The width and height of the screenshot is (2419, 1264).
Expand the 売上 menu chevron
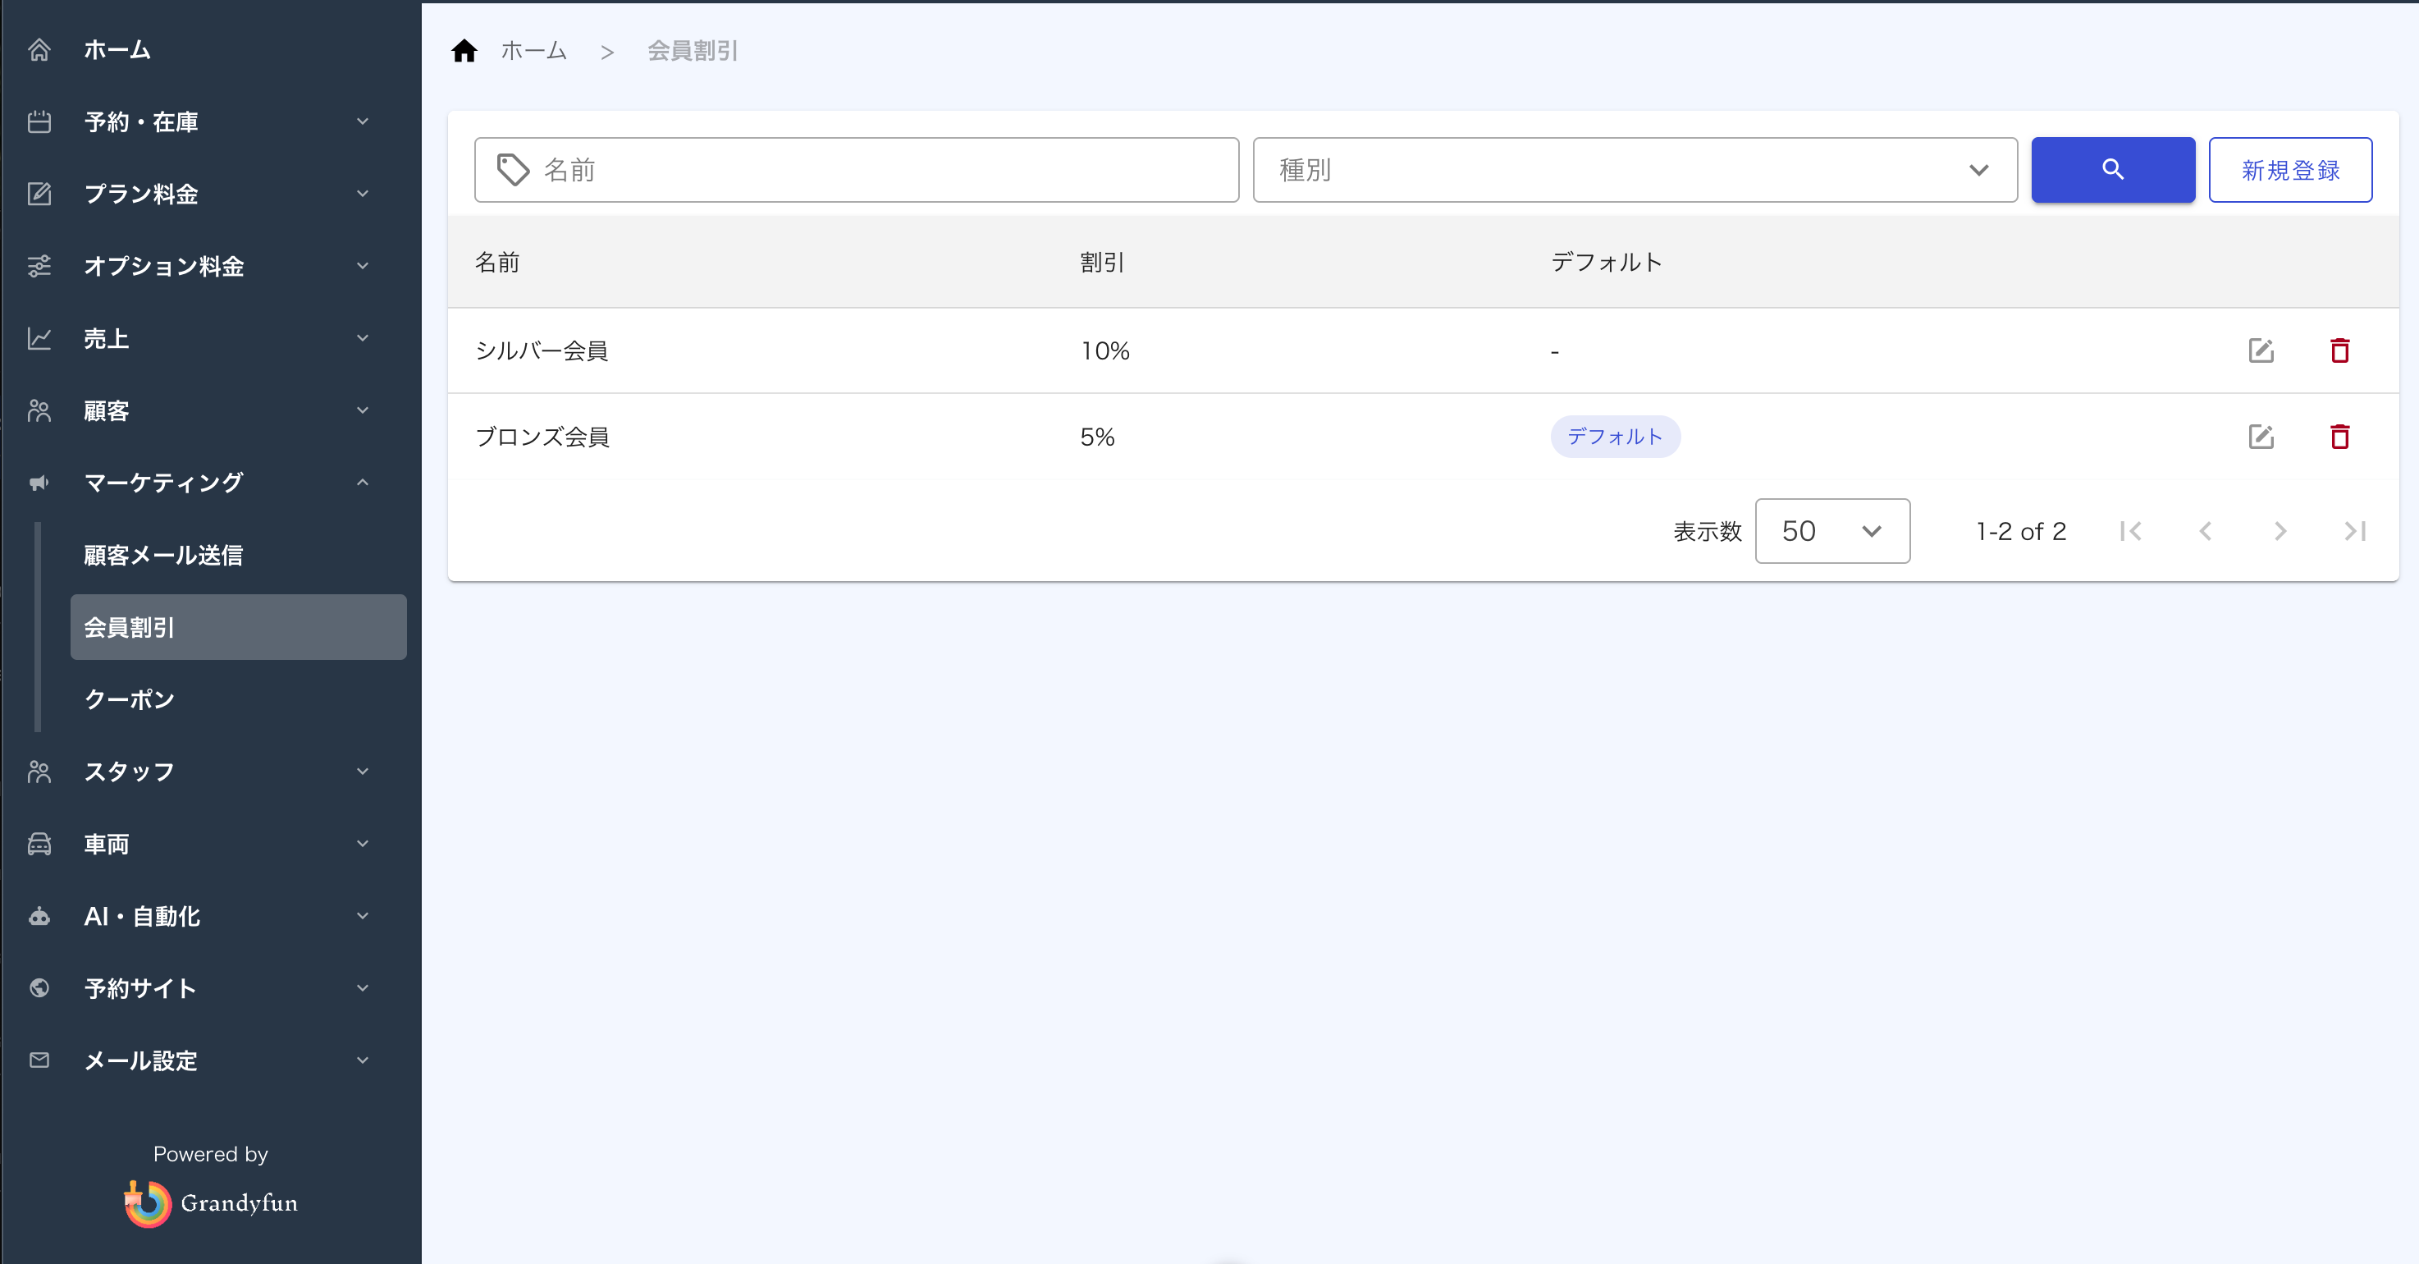(363, 338)
